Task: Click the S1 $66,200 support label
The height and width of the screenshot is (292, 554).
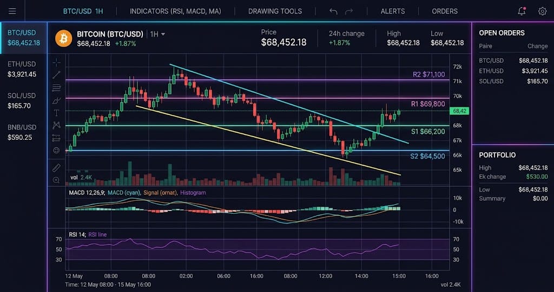Action: click(428, 132)
